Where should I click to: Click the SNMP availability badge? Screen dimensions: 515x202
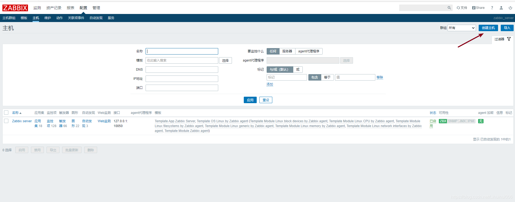coord(453,121)
